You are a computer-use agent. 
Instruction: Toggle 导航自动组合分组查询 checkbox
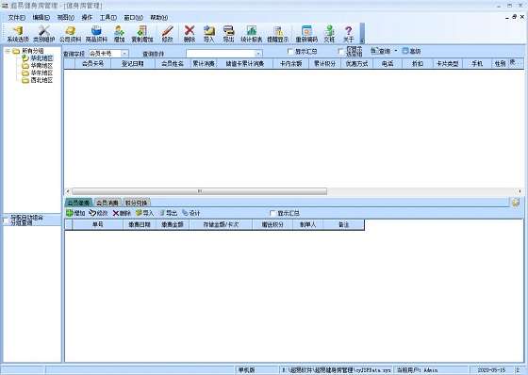coord(6,220)
